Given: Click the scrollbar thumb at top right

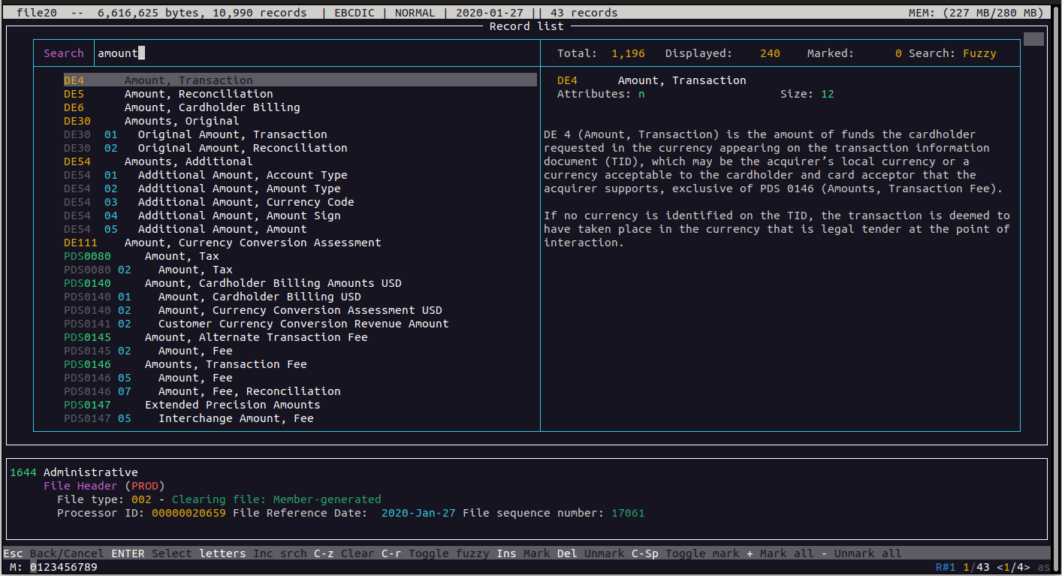Looking at the screenshot, I should (x=1033, y=40).
